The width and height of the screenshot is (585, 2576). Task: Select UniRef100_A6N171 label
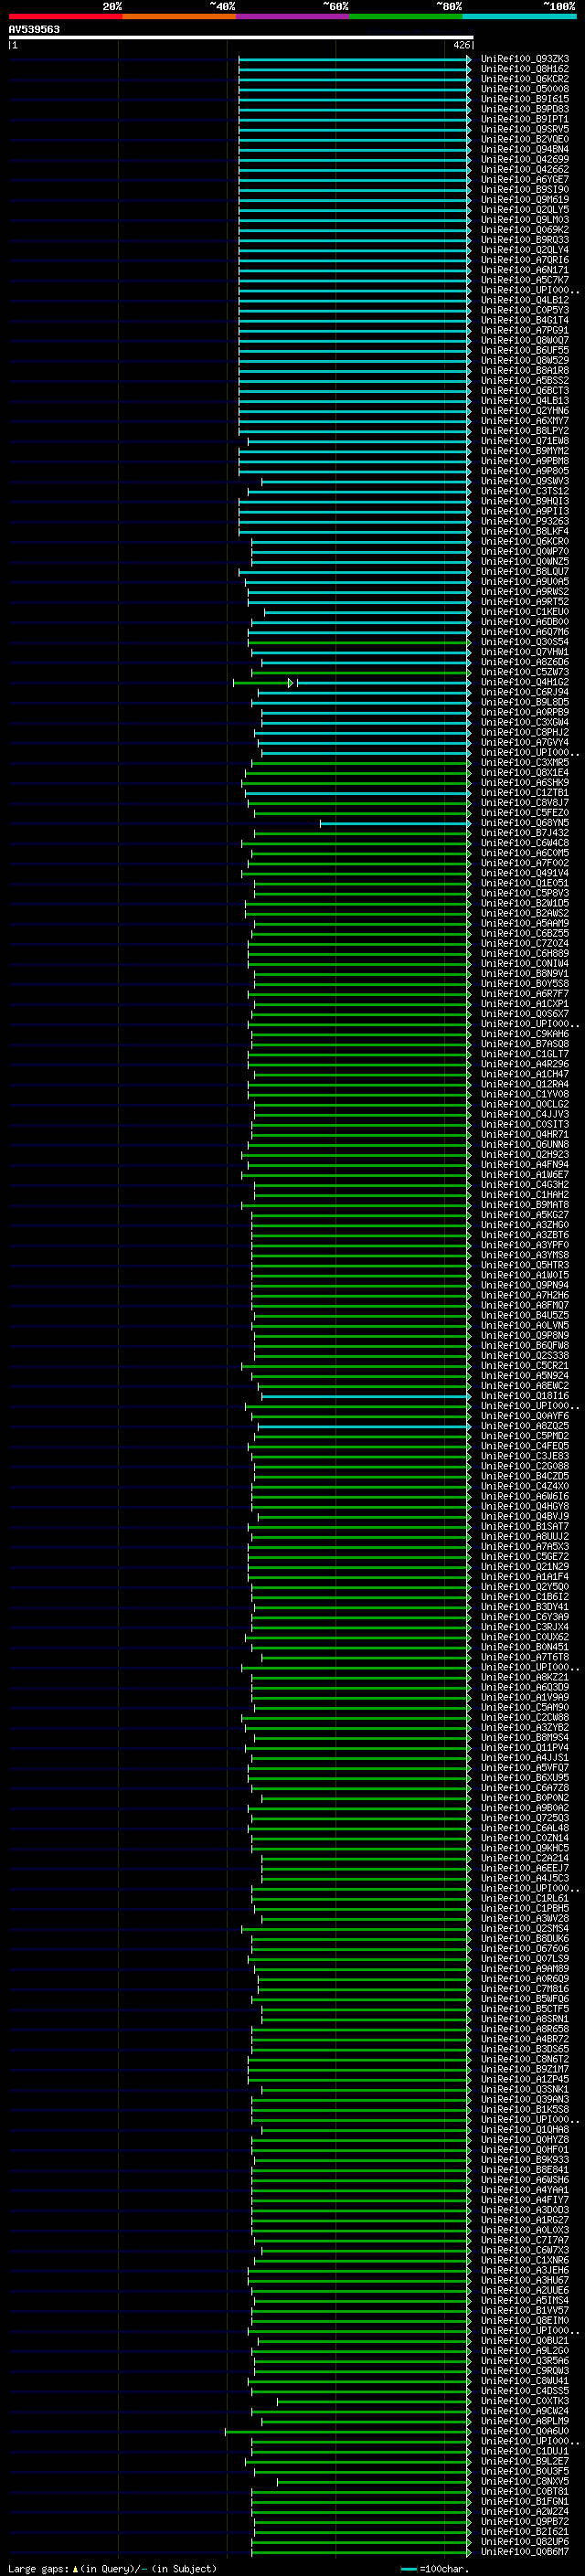[525, 270]
